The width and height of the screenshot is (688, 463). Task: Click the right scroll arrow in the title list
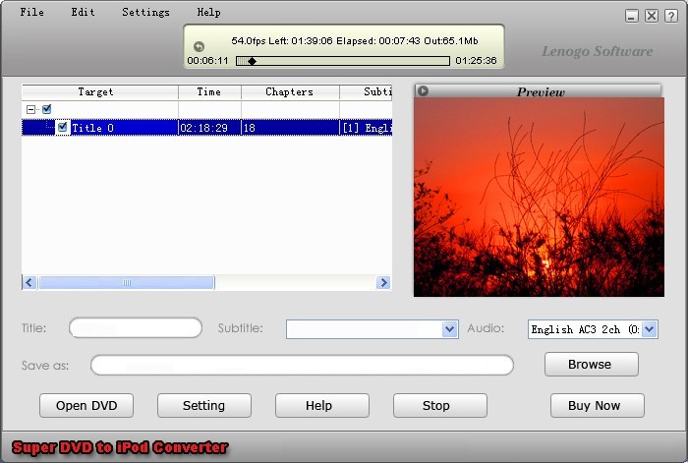pyautogui.click(x=383, y=283)
